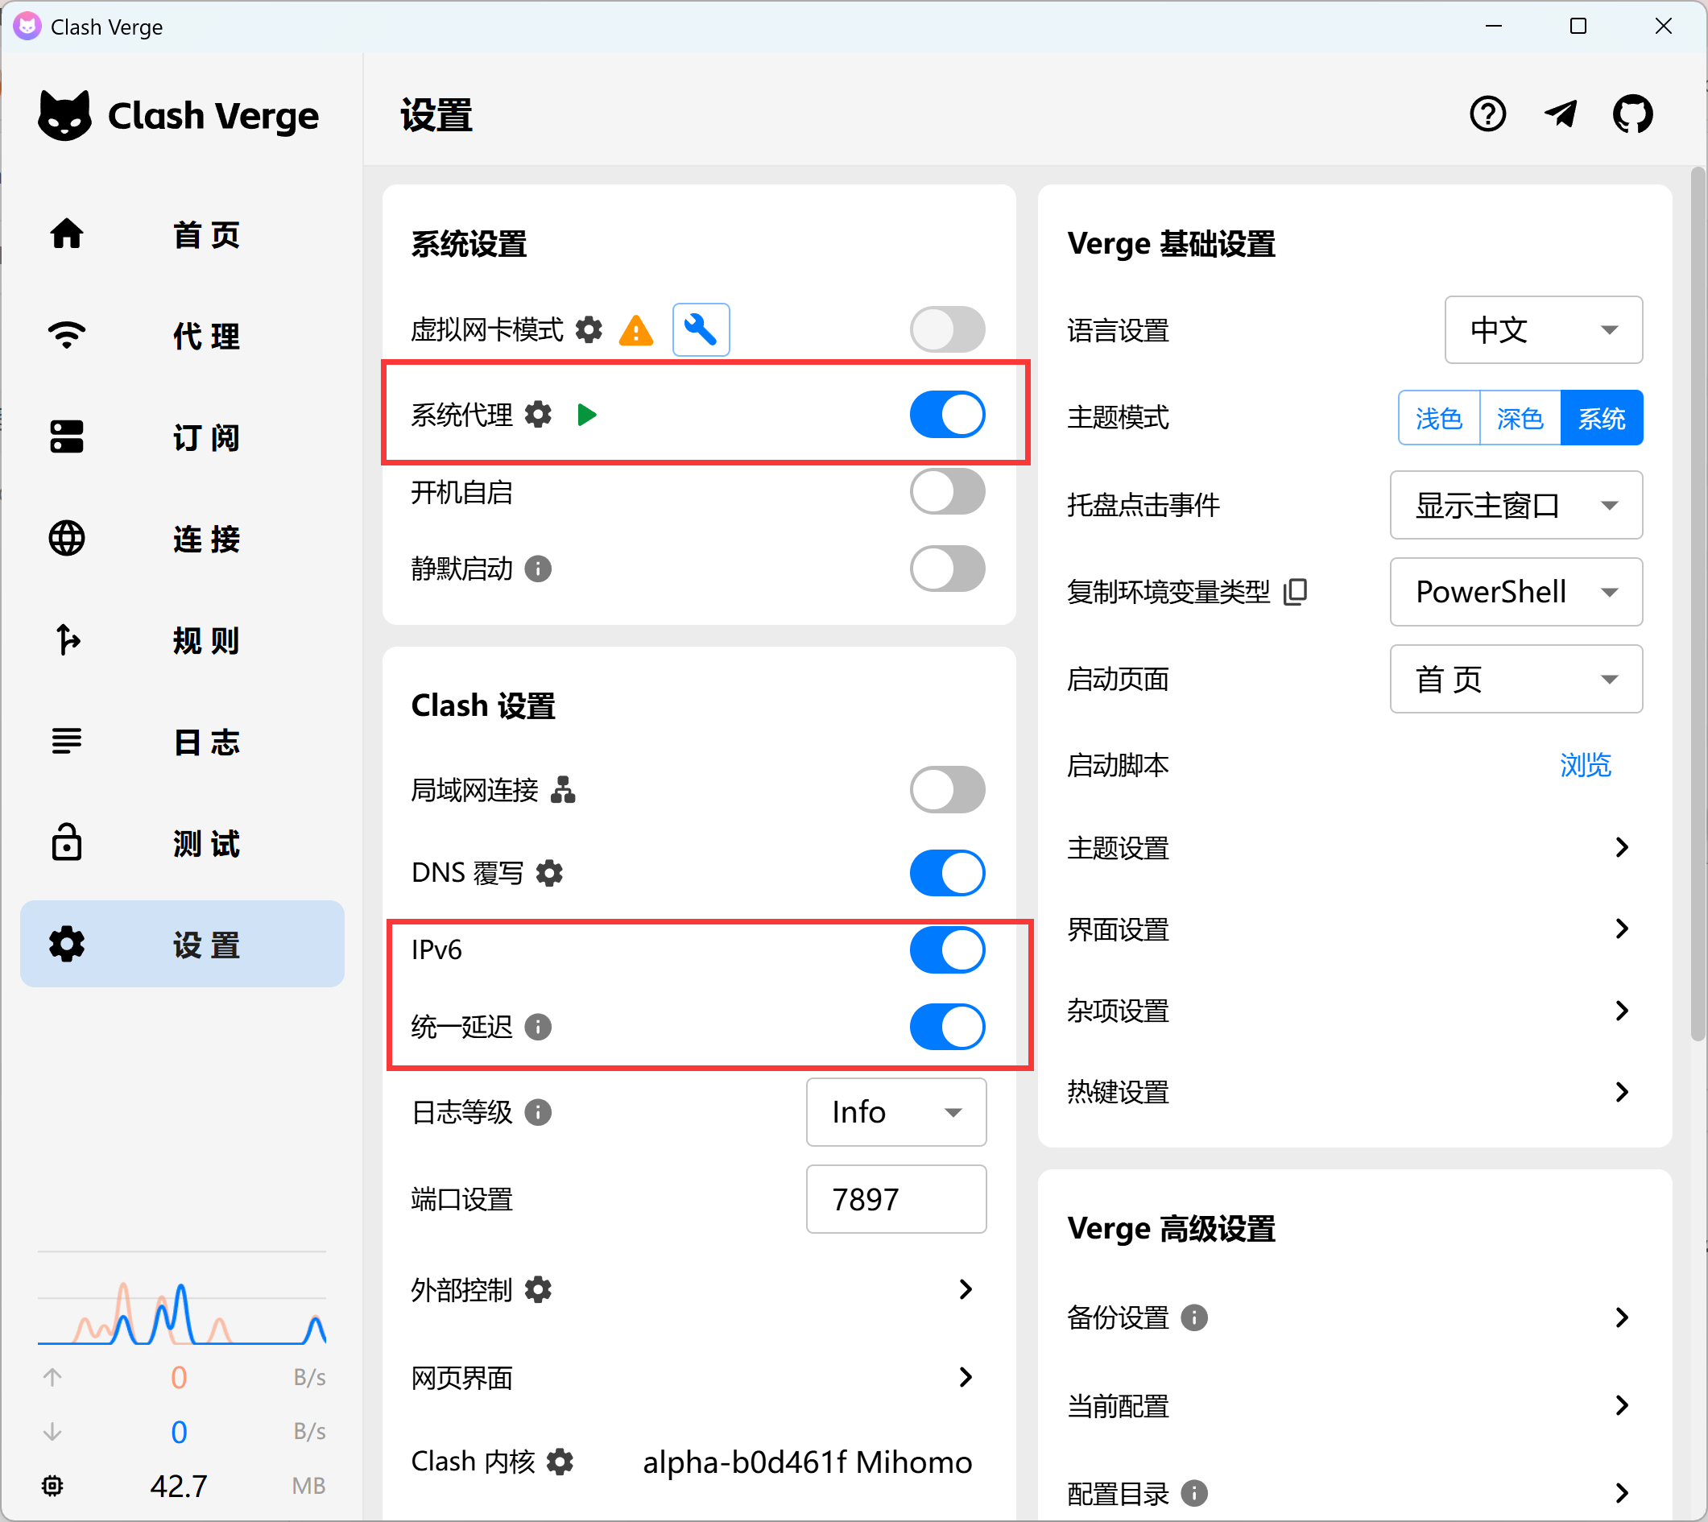Viewport: 1708px width, 1522px height.
Task: Open the help question mark icon
Action: pos(1487,114)
